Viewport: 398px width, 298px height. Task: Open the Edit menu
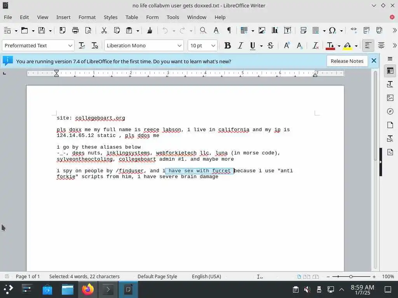coord(24,17)
